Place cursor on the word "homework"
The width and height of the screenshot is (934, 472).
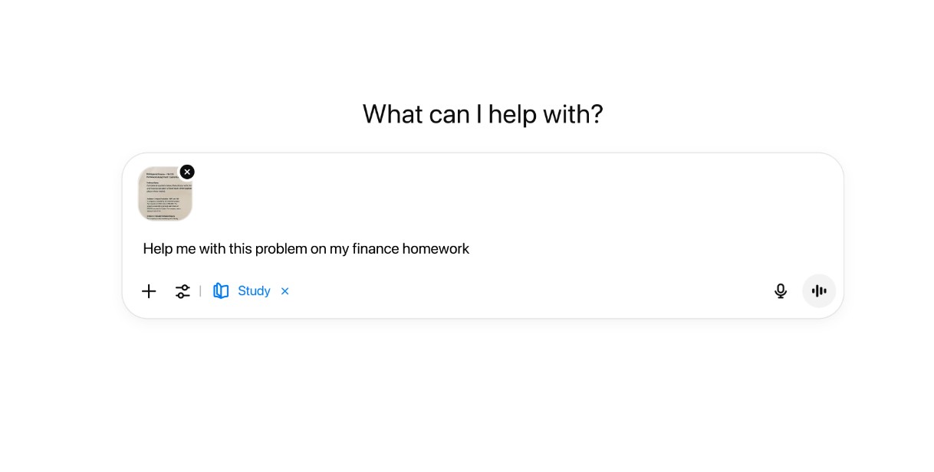point(436,249)
